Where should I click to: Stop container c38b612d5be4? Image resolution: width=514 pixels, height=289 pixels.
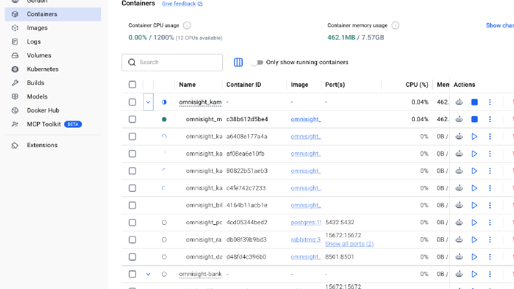pyautogui.click(x=474, y=119)
